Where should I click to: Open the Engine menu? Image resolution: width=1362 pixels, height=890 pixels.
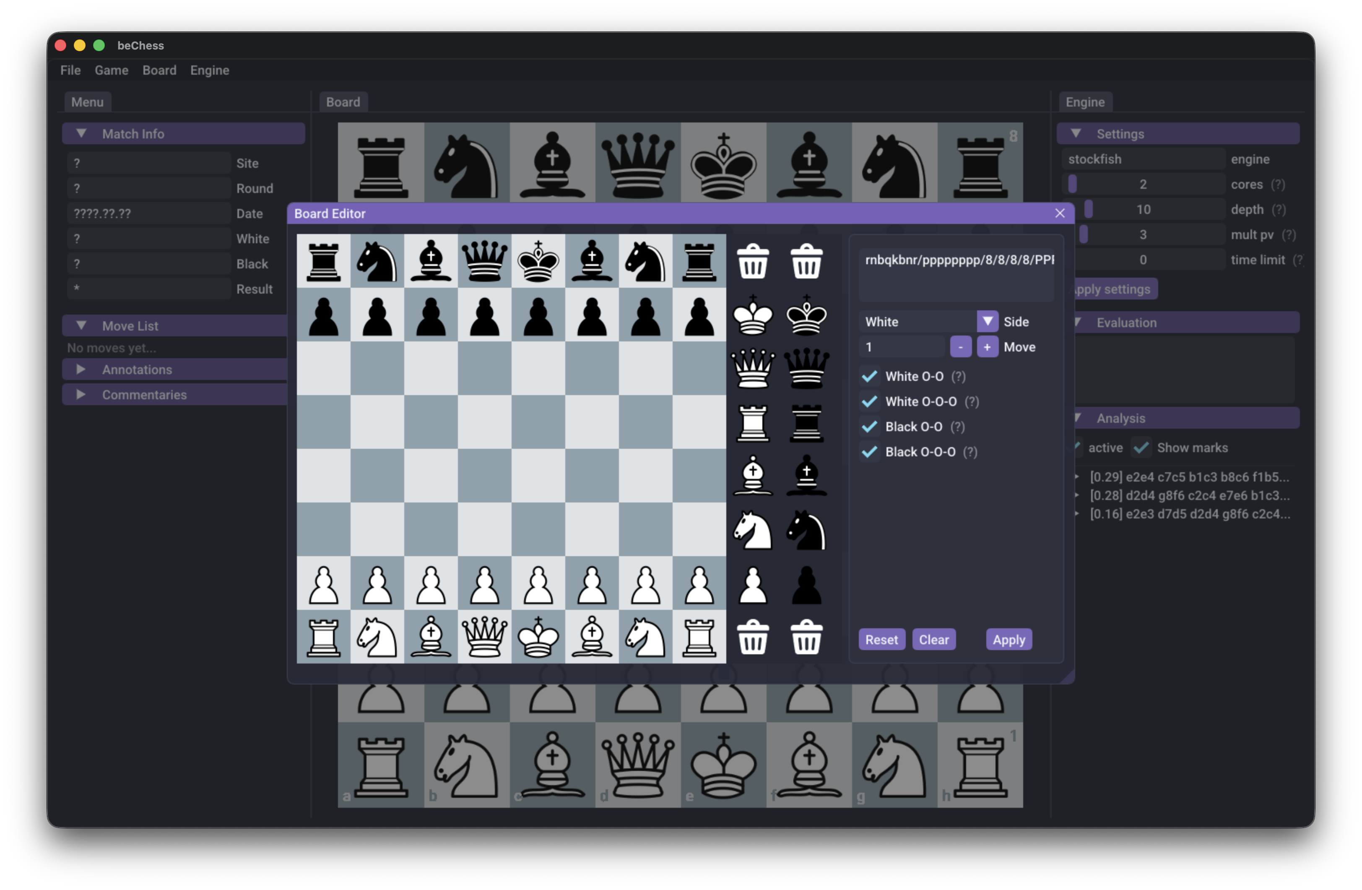(209, 70)
